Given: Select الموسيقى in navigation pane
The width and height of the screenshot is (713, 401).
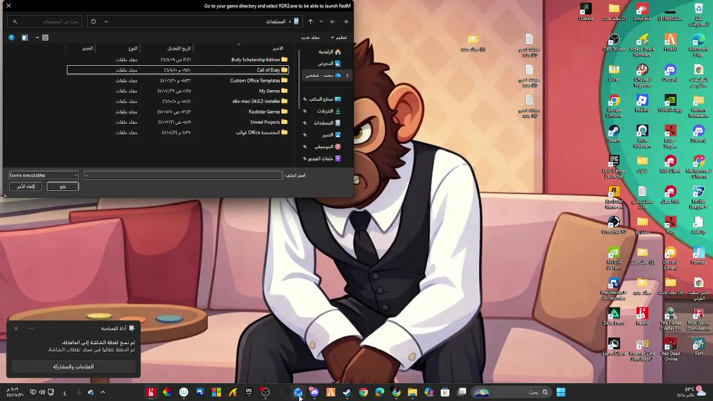Looking at the screenshot, I should tap(329, 146).
